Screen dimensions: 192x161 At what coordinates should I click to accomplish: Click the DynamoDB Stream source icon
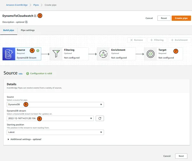9,54
